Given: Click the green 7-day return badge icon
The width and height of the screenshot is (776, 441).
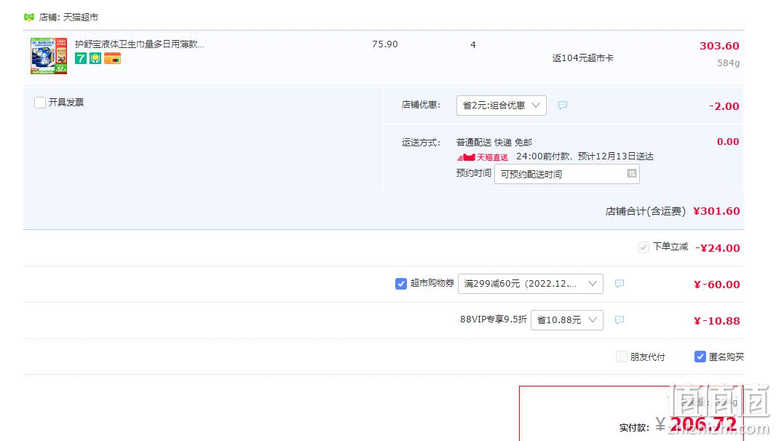Looking at the screenshot, I should click(81, 58).
